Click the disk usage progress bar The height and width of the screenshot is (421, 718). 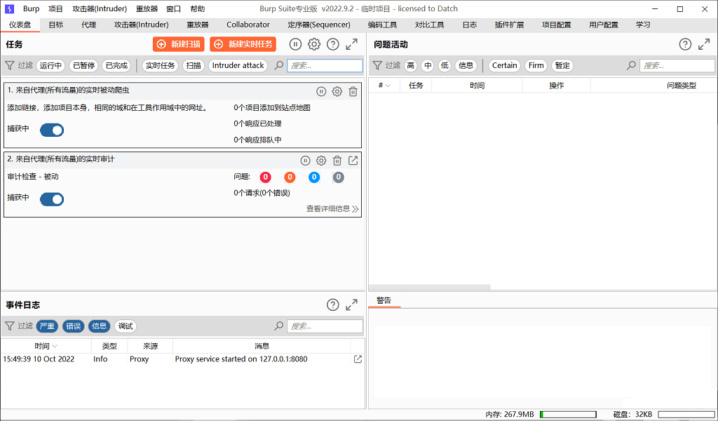[686, 415]
